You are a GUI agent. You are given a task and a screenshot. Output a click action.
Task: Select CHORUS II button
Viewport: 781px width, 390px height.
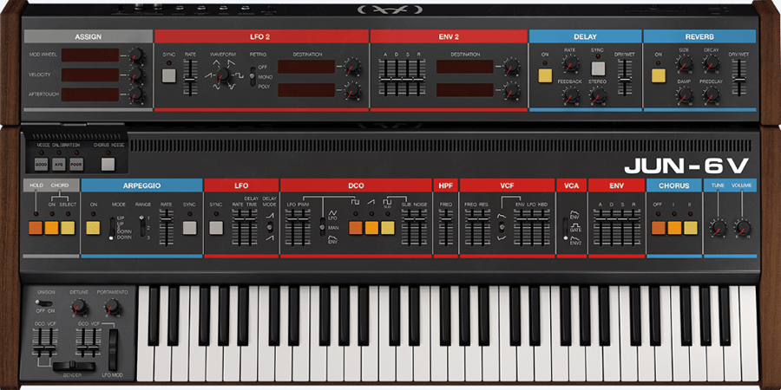(691, 228)
